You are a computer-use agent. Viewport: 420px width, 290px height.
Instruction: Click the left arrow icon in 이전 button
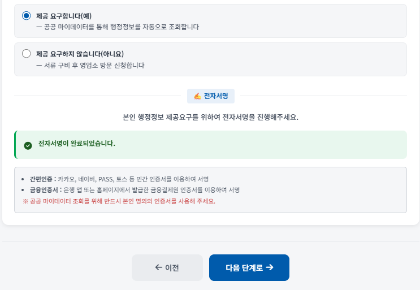click(159, 267)
